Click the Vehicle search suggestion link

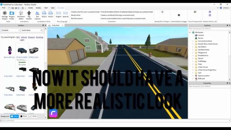(x=24, y=37)
